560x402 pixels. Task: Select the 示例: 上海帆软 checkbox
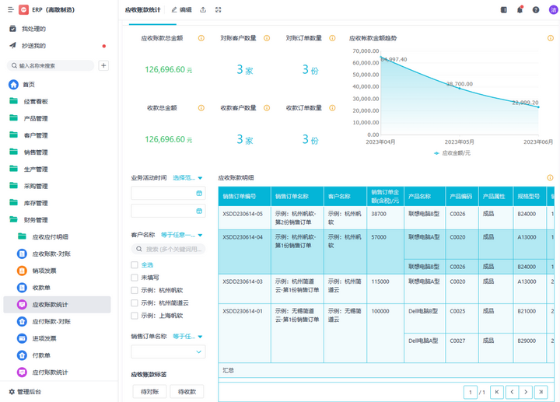point(135,316)
